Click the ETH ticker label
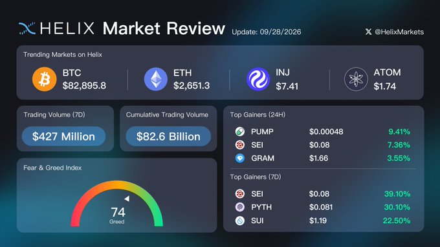The height and width of the screenshot is (247, 440). point(182,73)
